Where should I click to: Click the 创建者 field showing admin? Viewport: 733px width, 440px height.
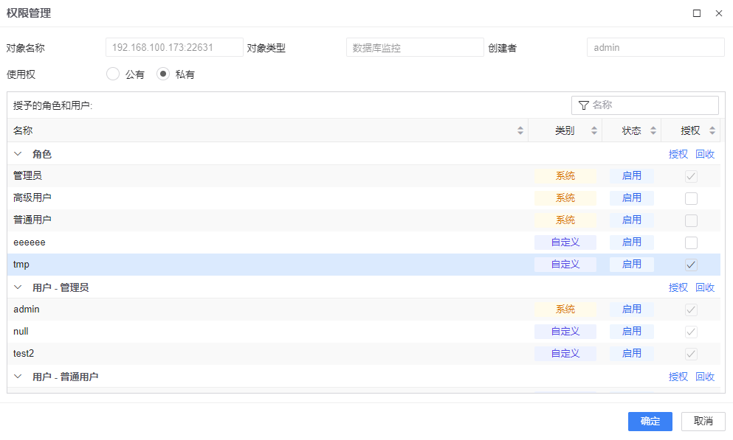coord(655,47)
